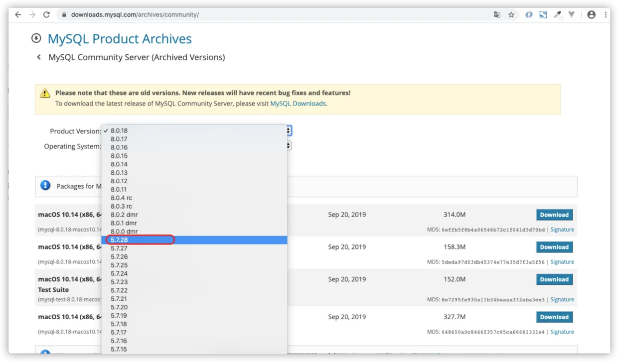Click the downward triangle extension icon
The image size is (618, 362).
[x=572, y=15]
